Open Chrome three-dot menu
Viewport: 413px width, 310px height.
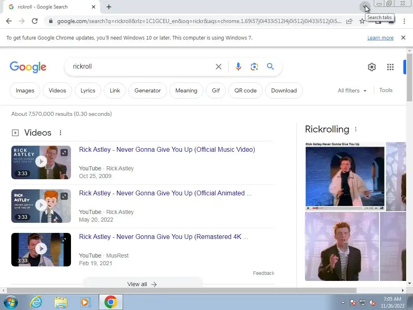pyautogui.click(x=404, y=21)
